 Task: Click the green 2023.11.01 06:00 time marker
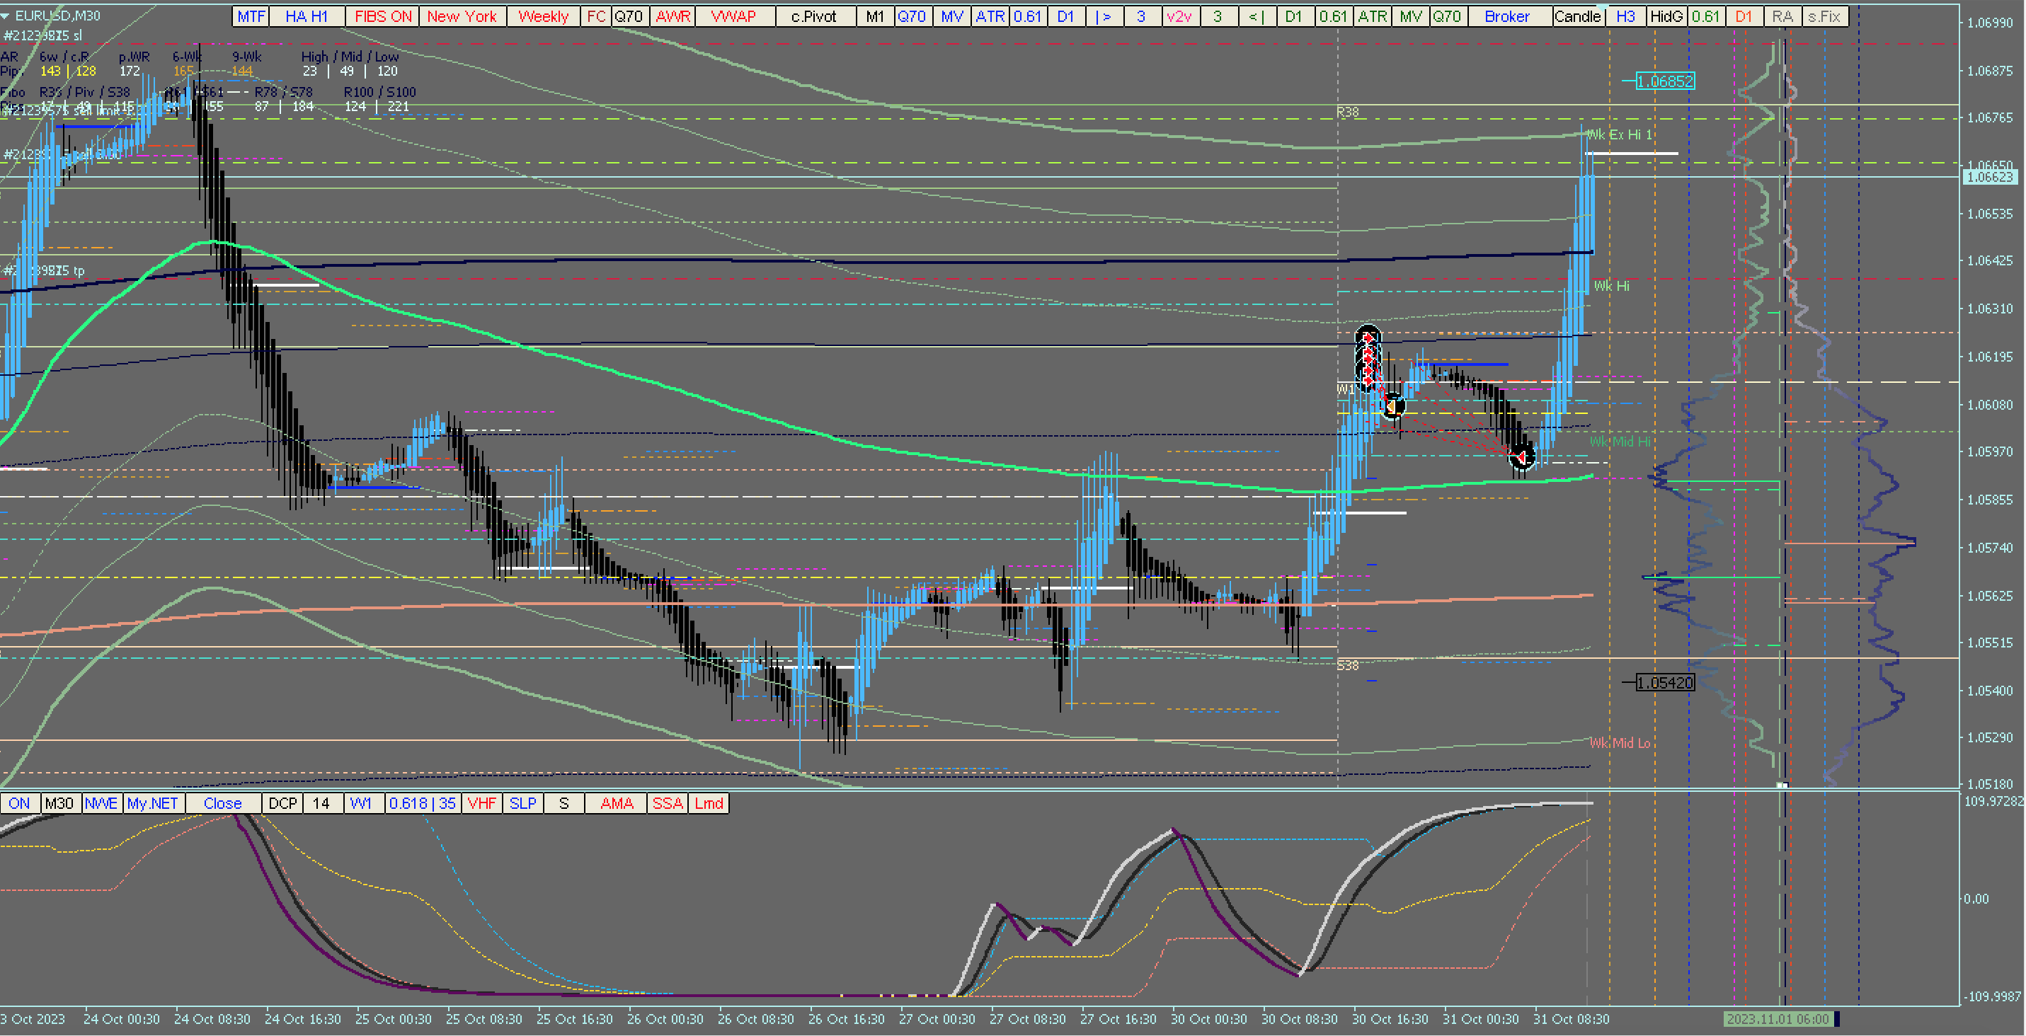(1778, 1019)
